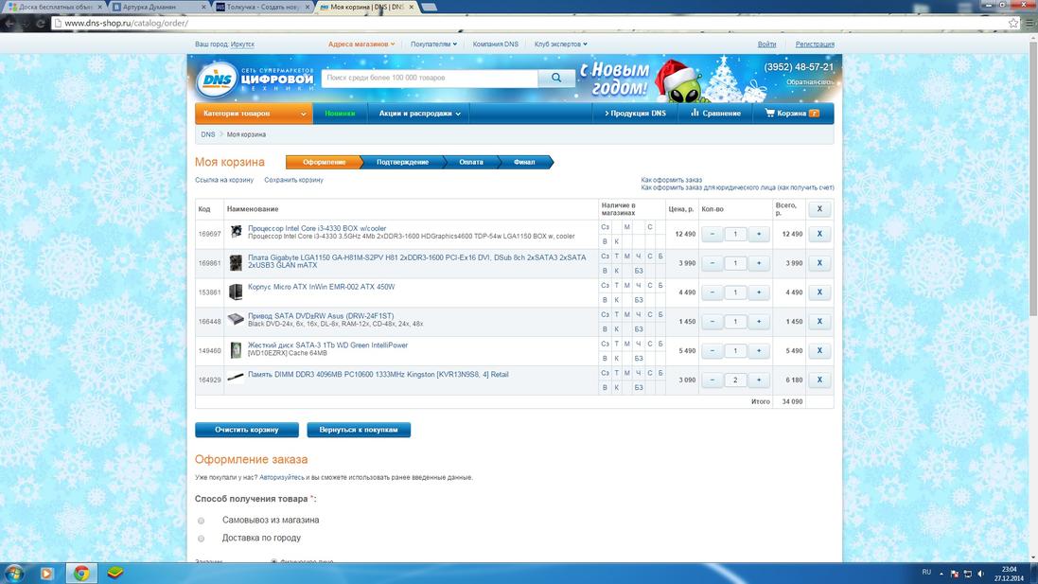Image resolution: width=1038 pixels, height=584 pixels.
Task: Increase quantity of Asus DVD±RW drive
Action: (759, 321)
